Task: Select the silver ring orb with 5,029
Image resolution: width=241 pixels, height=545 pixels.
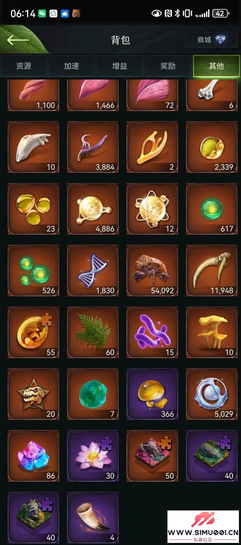Action: pos(212,394)
